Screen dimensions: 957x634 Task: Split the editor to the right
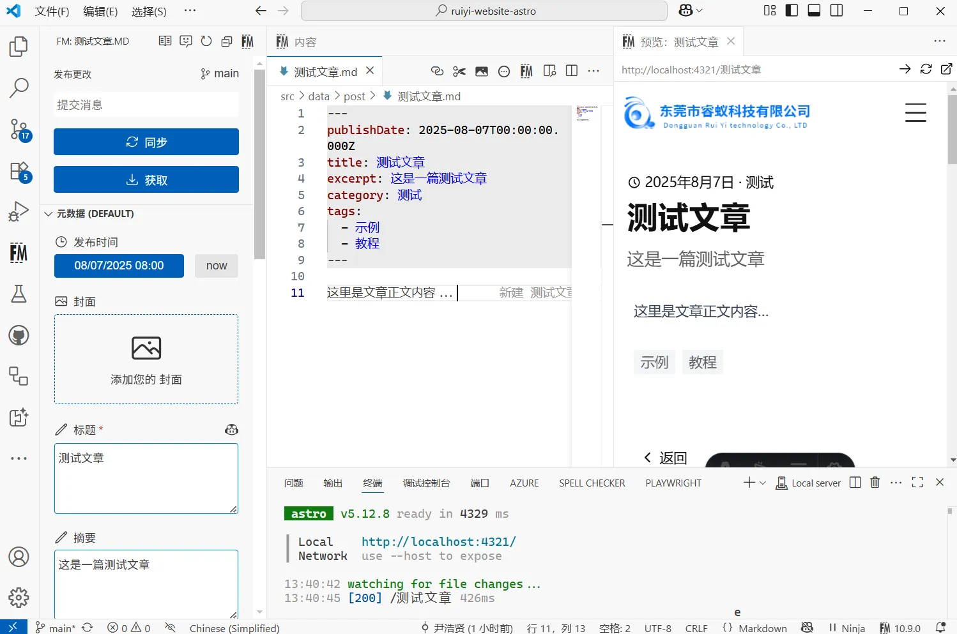coord(572,71)
